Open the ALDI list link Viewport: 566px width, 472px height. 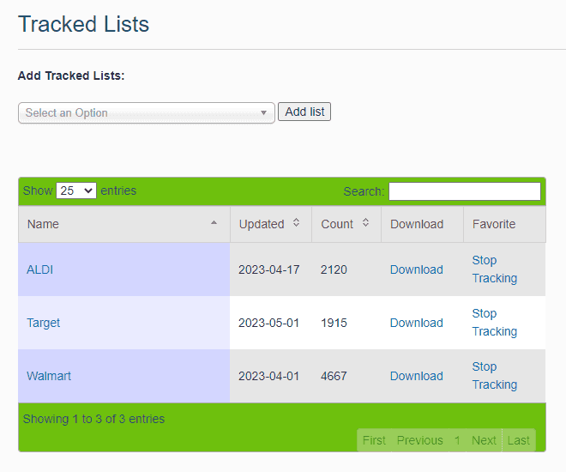(40, 269)
